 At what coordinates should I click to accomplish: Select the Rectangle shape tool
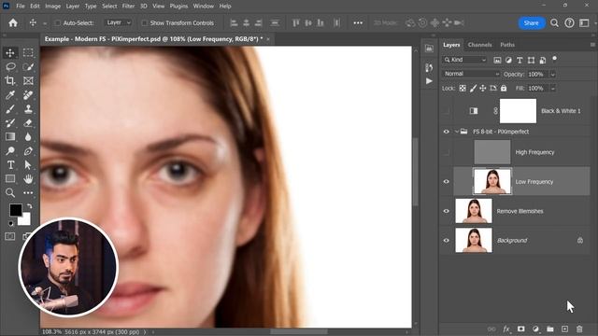(x=10, y=178)
